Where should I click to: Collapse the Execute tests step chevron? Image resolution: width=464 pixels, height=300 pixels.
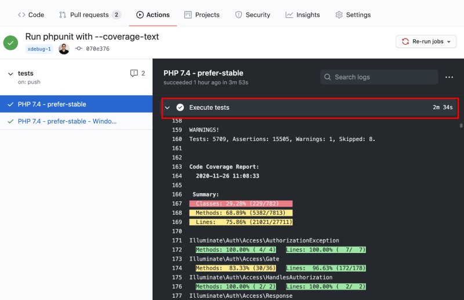coord(168,107)
